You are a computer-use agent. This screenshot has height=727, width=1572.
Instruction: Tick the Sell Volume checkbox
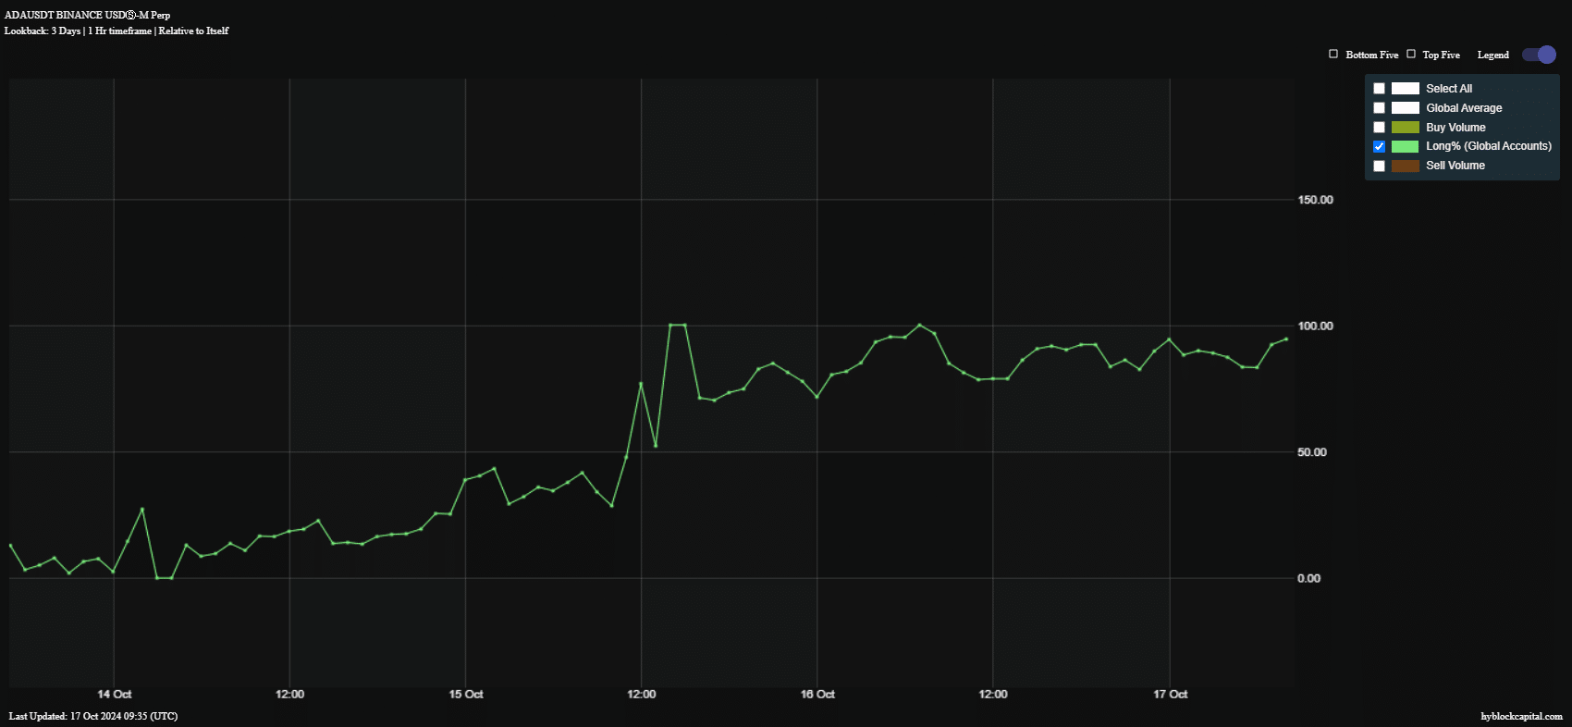click(x=1379, y=166)
